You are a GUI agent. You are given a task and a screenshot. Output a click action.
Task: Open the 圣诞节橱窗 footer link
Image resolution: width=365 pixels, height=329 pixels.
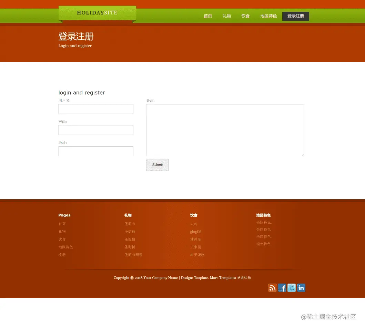[x=133, y=255]
